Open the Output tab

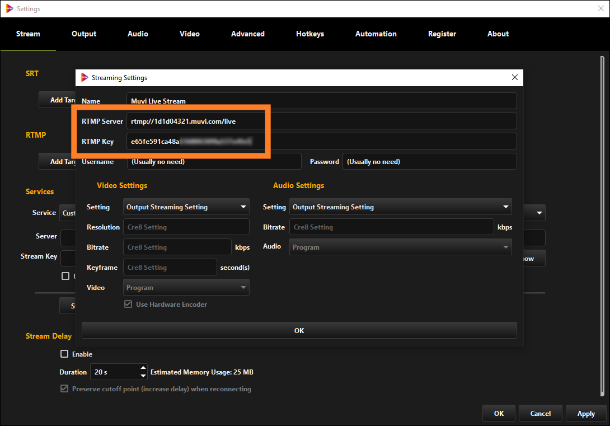click(x=83, y=34)
